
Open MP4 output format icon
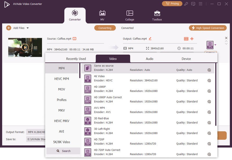[x=210, y=45]
